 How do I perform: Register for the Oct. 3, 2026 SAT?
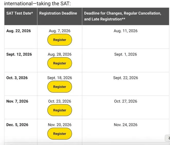click(60, 87)
